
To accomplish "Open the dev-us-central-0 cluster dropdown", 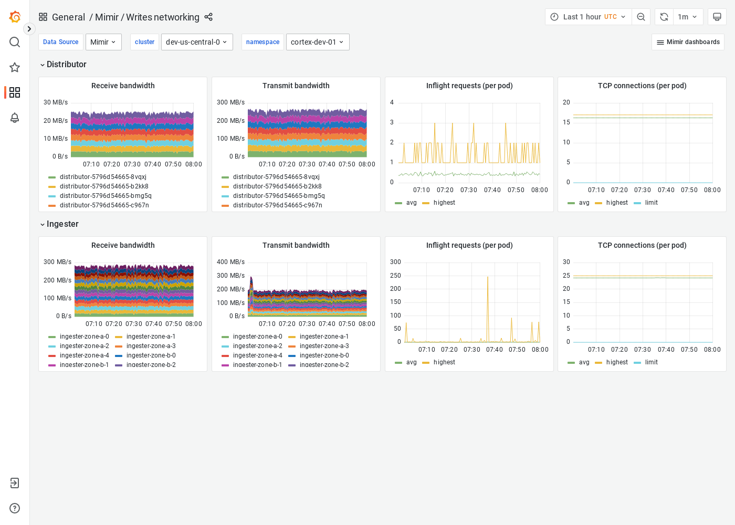I will click(x=197, y=42).
